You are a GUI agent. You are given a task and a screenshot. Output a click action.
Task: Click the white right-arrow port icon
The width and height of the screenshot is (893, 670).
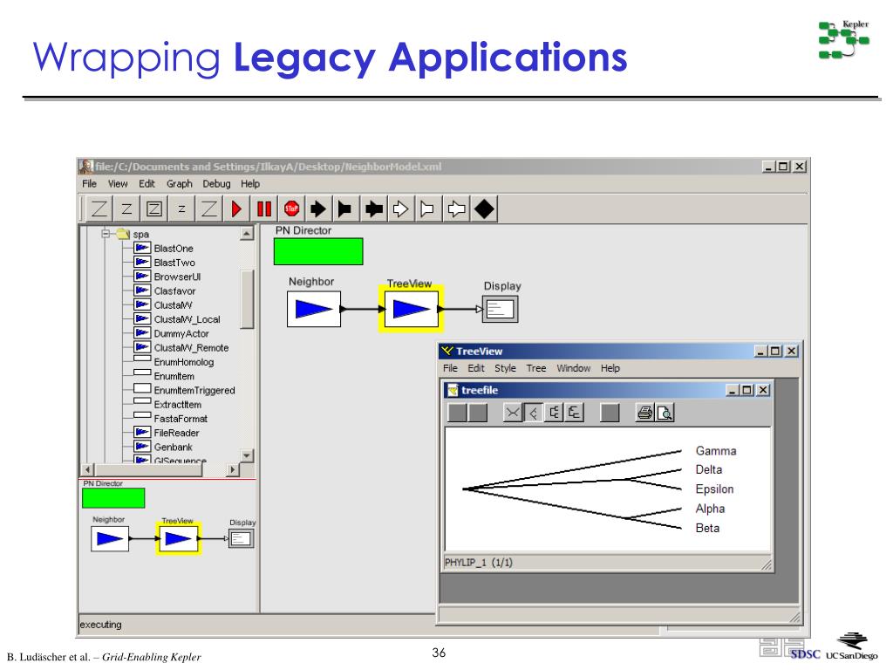400,209
